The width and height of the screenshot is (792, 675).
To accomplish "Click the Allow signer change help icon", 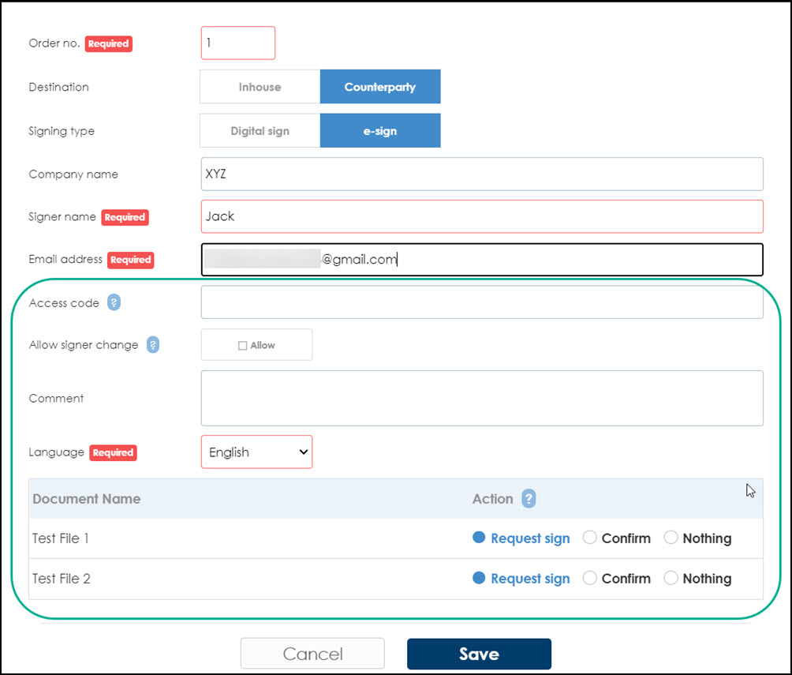I will coord(153,345).
